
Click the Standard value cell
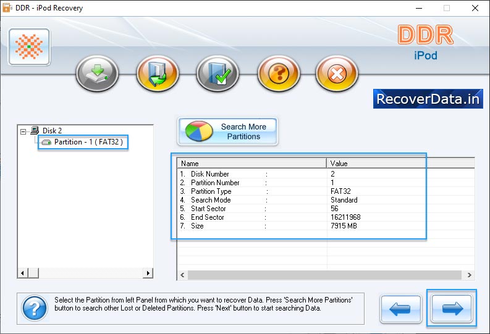[344, 200]
